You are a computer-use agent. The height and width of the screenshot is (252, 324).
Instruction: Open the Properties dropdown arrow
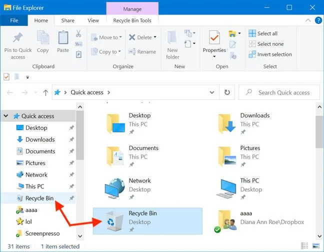click(x=214, y=56)
